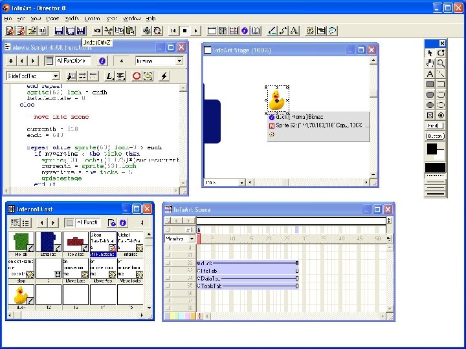The image size is (466, 349).
Task: Open the File menu
Action: click(8, 18)
